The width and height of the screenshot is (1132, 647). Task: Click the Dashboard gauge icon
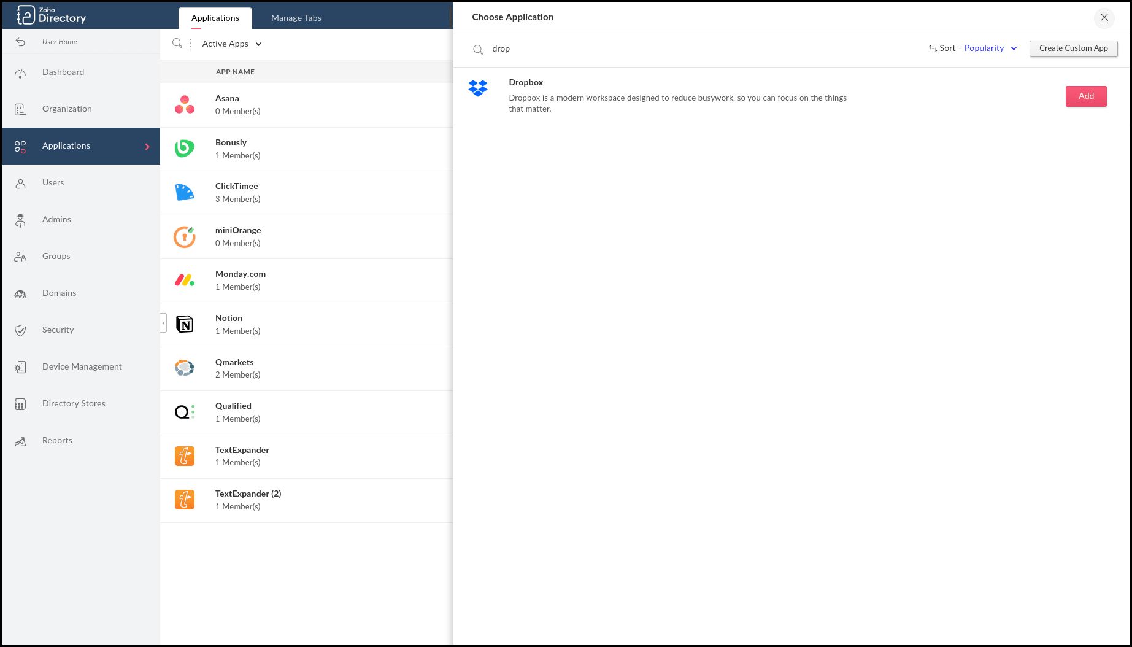click(x=20, y=73)
